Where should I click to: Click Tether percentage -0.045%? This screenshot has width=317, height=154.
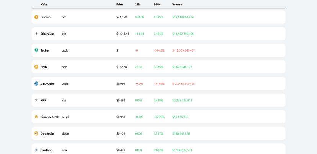tap(159, 50)
